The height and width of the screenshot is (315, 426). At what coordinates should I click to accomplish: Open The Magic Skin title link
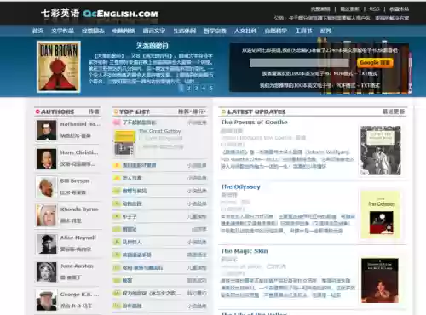coord(245,251)
